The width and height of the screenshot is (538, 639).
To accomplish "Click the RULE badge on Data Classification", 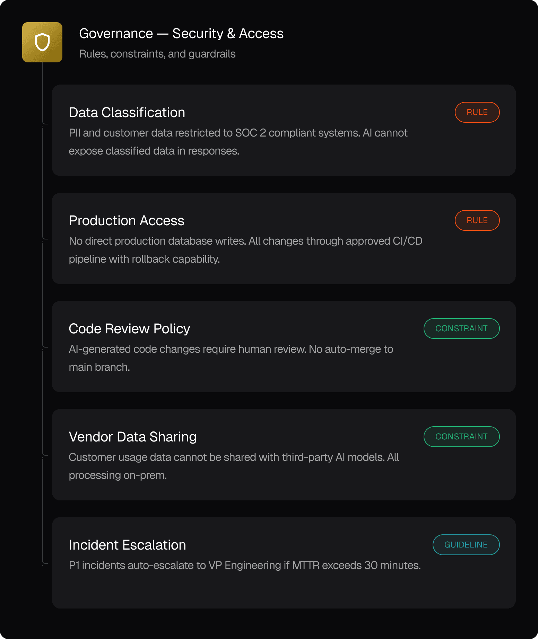I will (477, 112).
